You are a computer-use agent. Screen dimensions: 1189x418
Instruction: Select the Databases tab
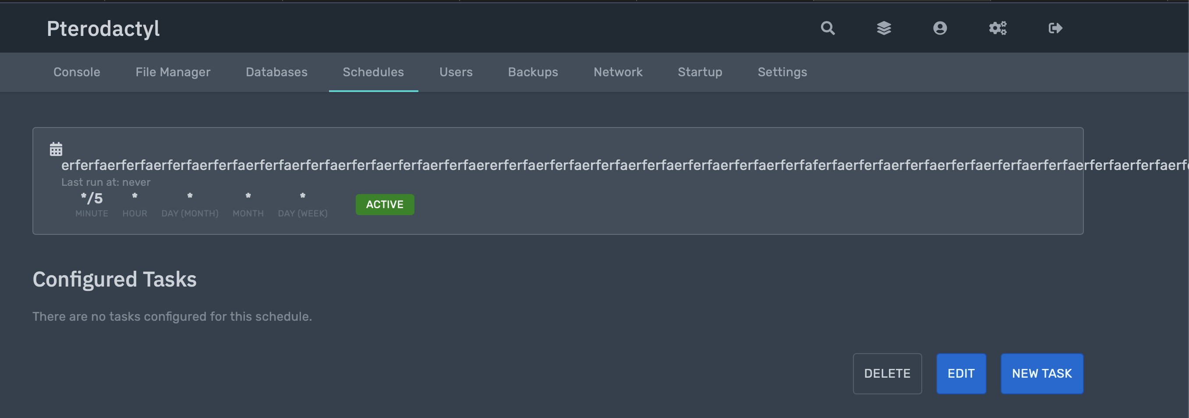[276, 72]
